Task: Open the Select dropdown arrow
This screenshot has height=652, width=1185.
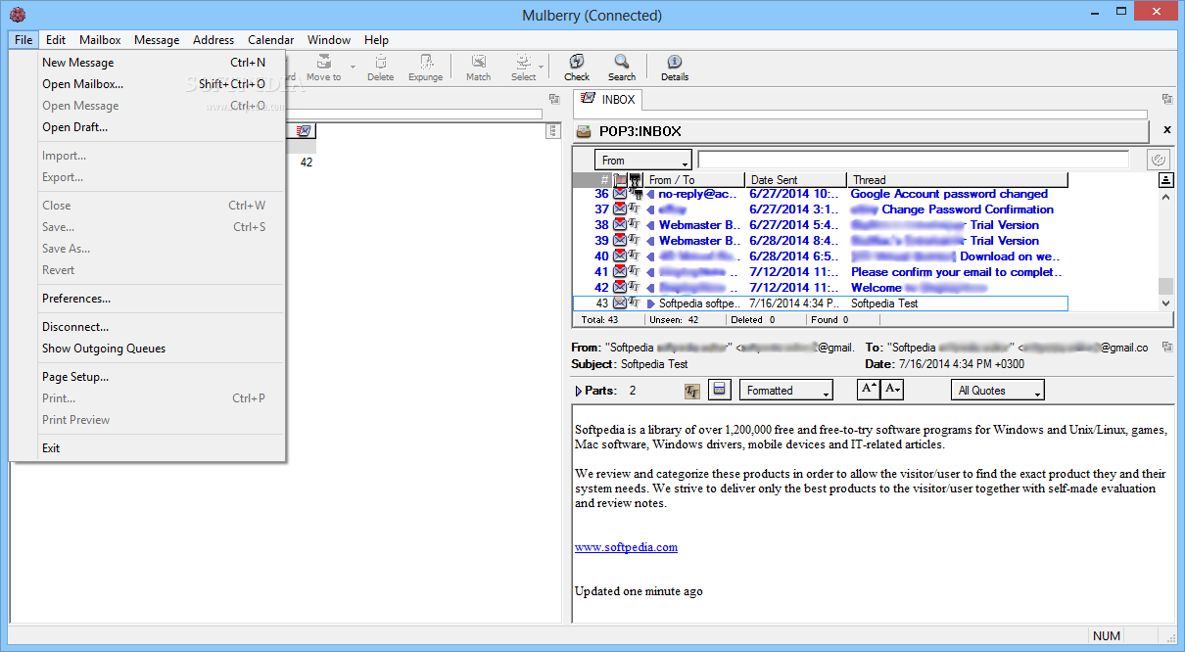Action: point(542,68)
